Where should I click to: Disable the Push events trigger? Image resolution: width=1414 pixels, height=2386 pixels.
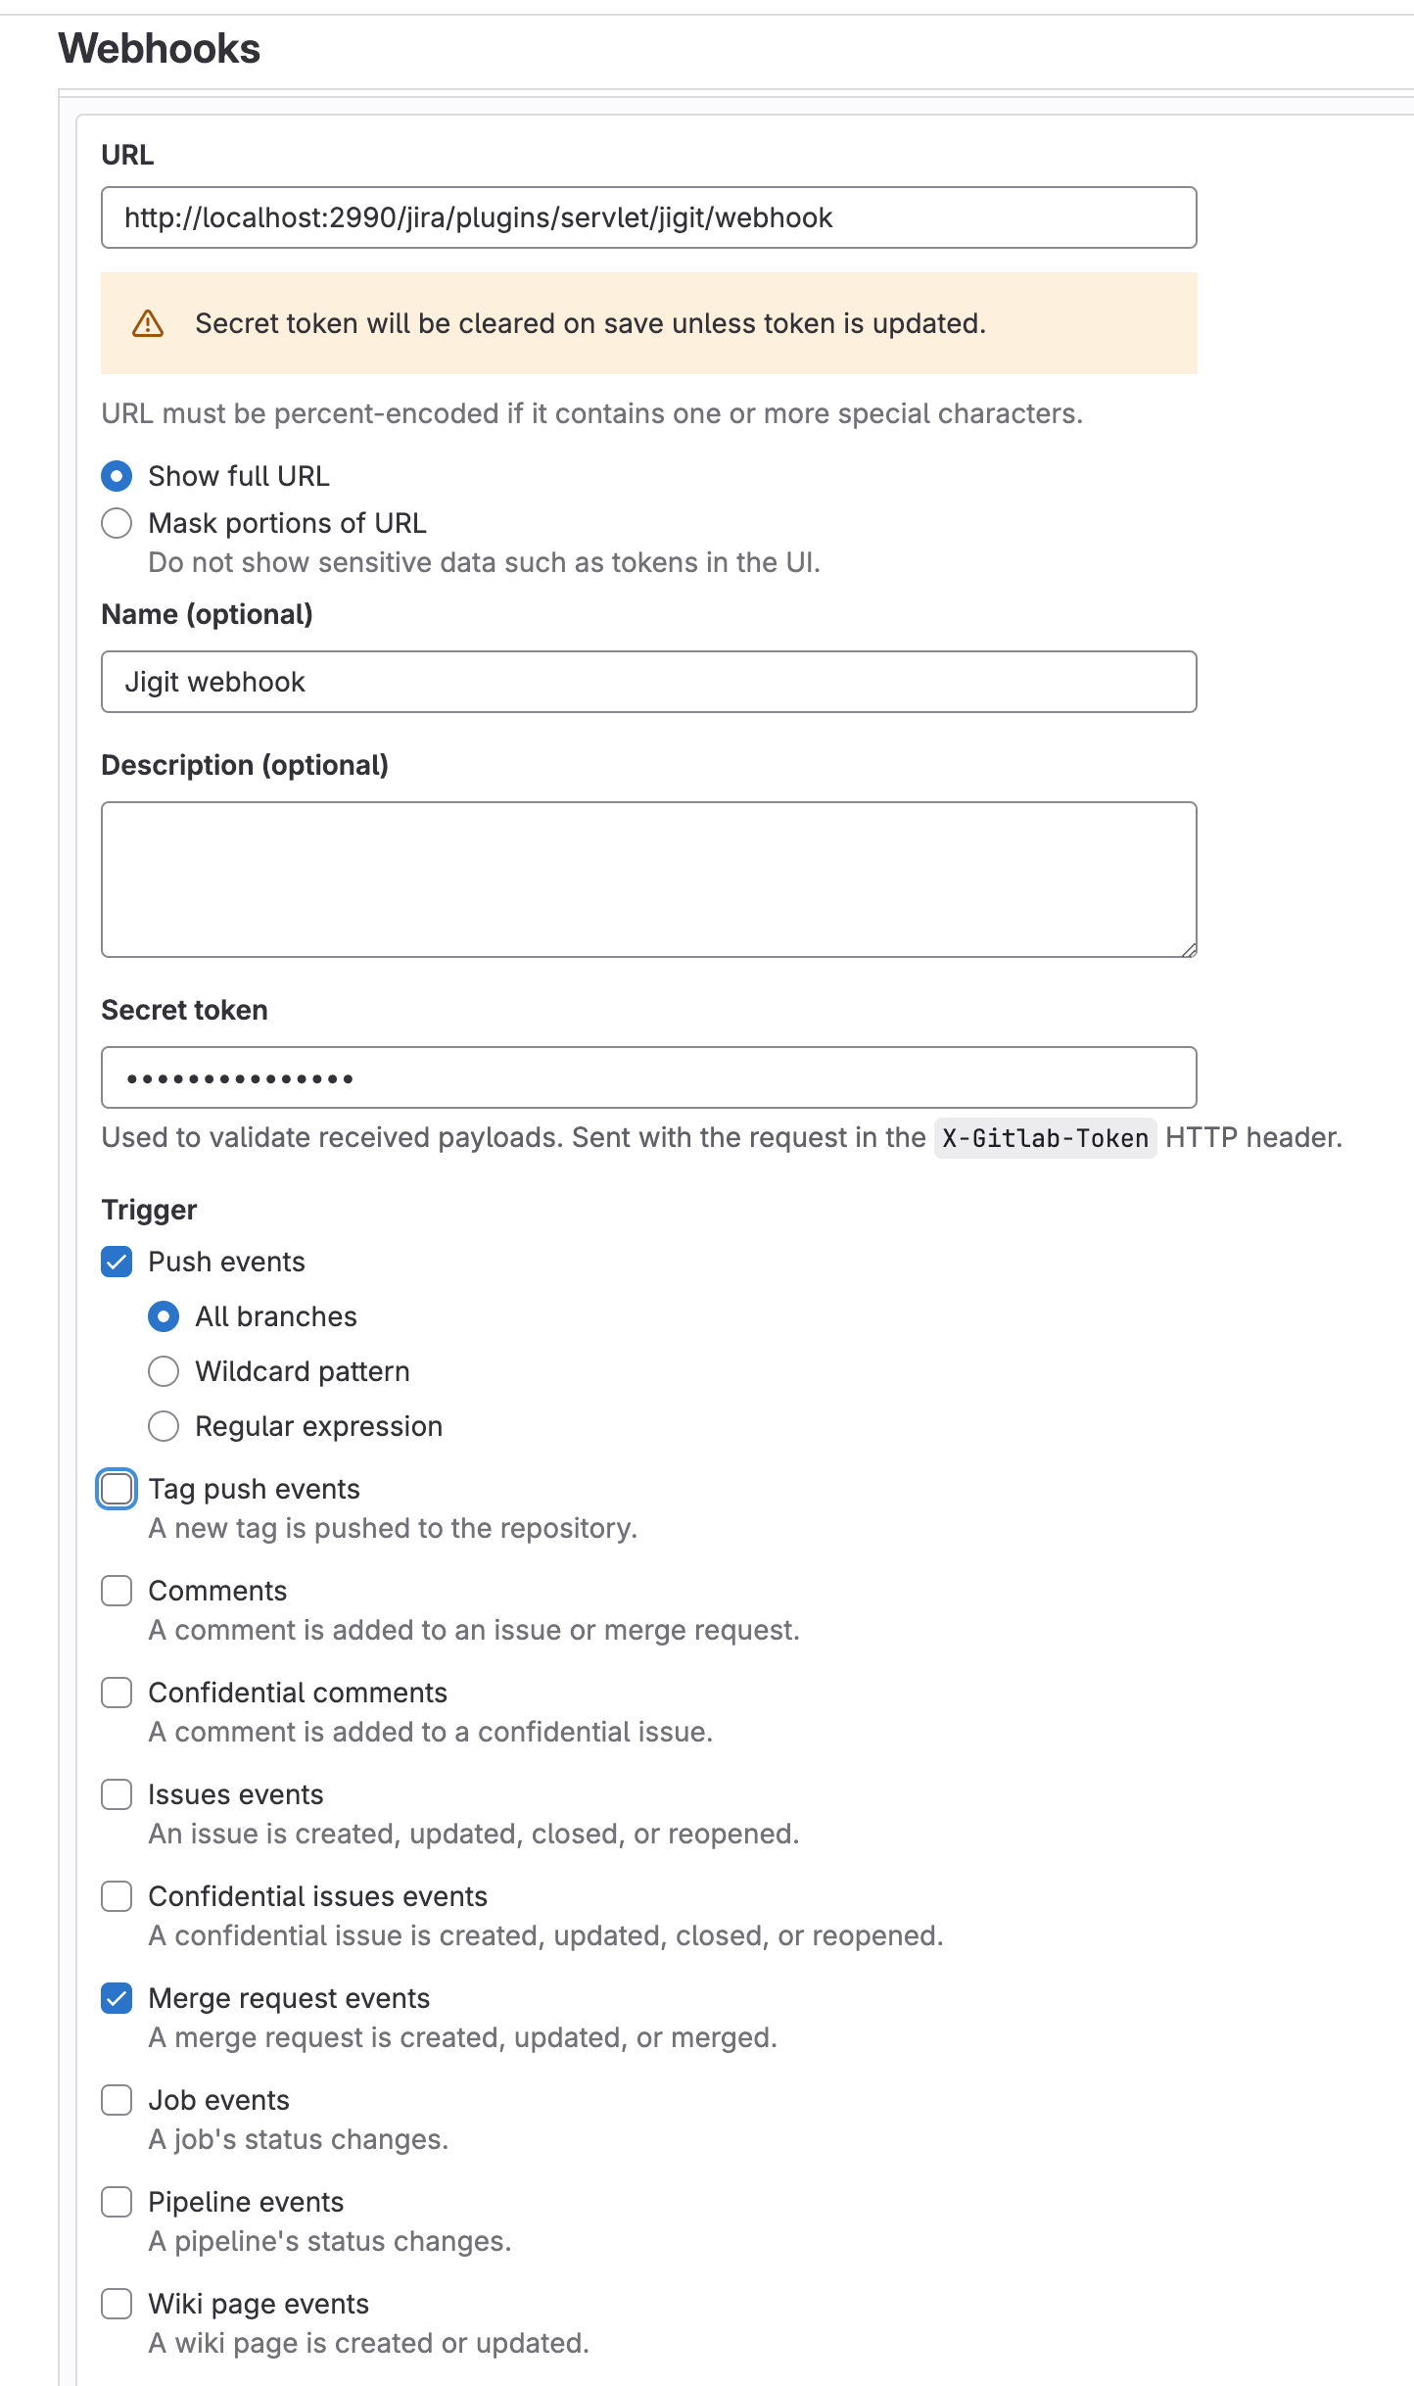[117, 1263]
